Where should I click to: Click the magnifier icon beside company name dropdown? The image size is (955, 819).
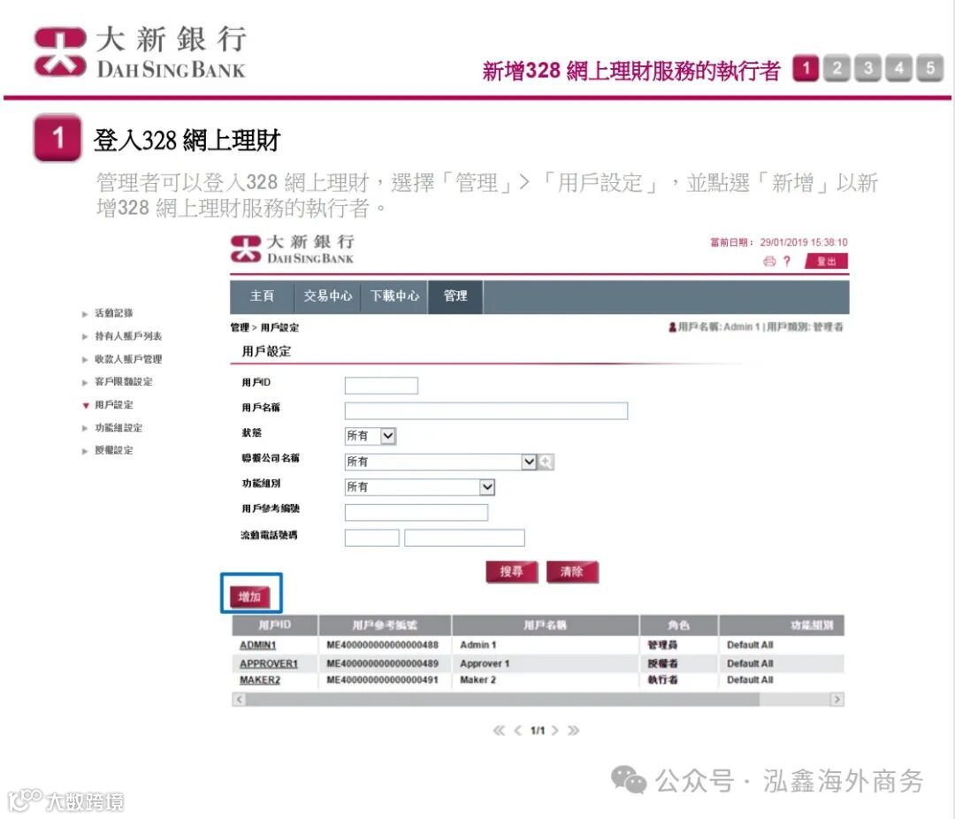click(546, 462)
